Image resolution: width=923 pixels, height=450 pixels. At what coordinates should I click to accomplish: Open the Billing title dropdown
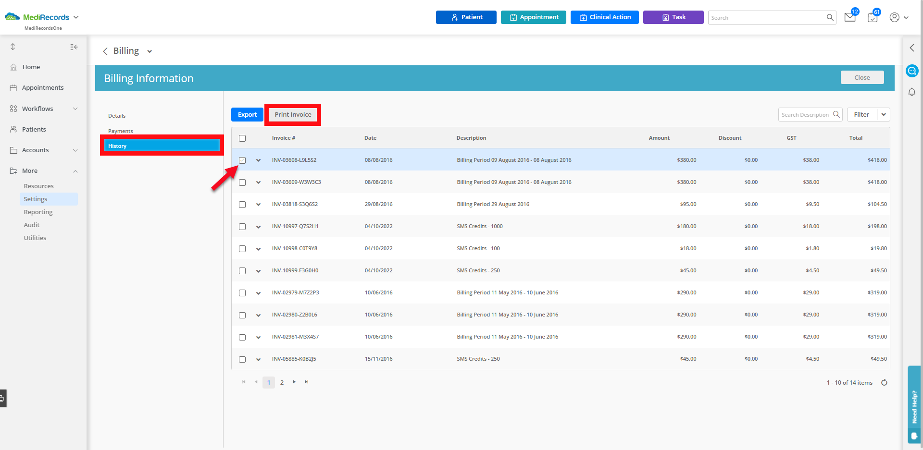(150, 51)
